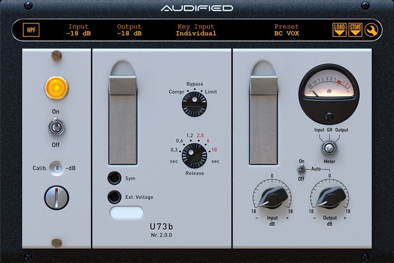Set Release to 0,6 sec
This screenshot has width=394, height=263.
(x=179, y=141)
